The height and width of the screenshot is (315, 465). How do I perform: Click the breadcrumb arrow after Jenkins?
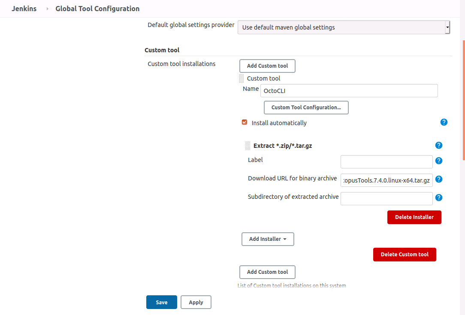[x=47, y=9]
